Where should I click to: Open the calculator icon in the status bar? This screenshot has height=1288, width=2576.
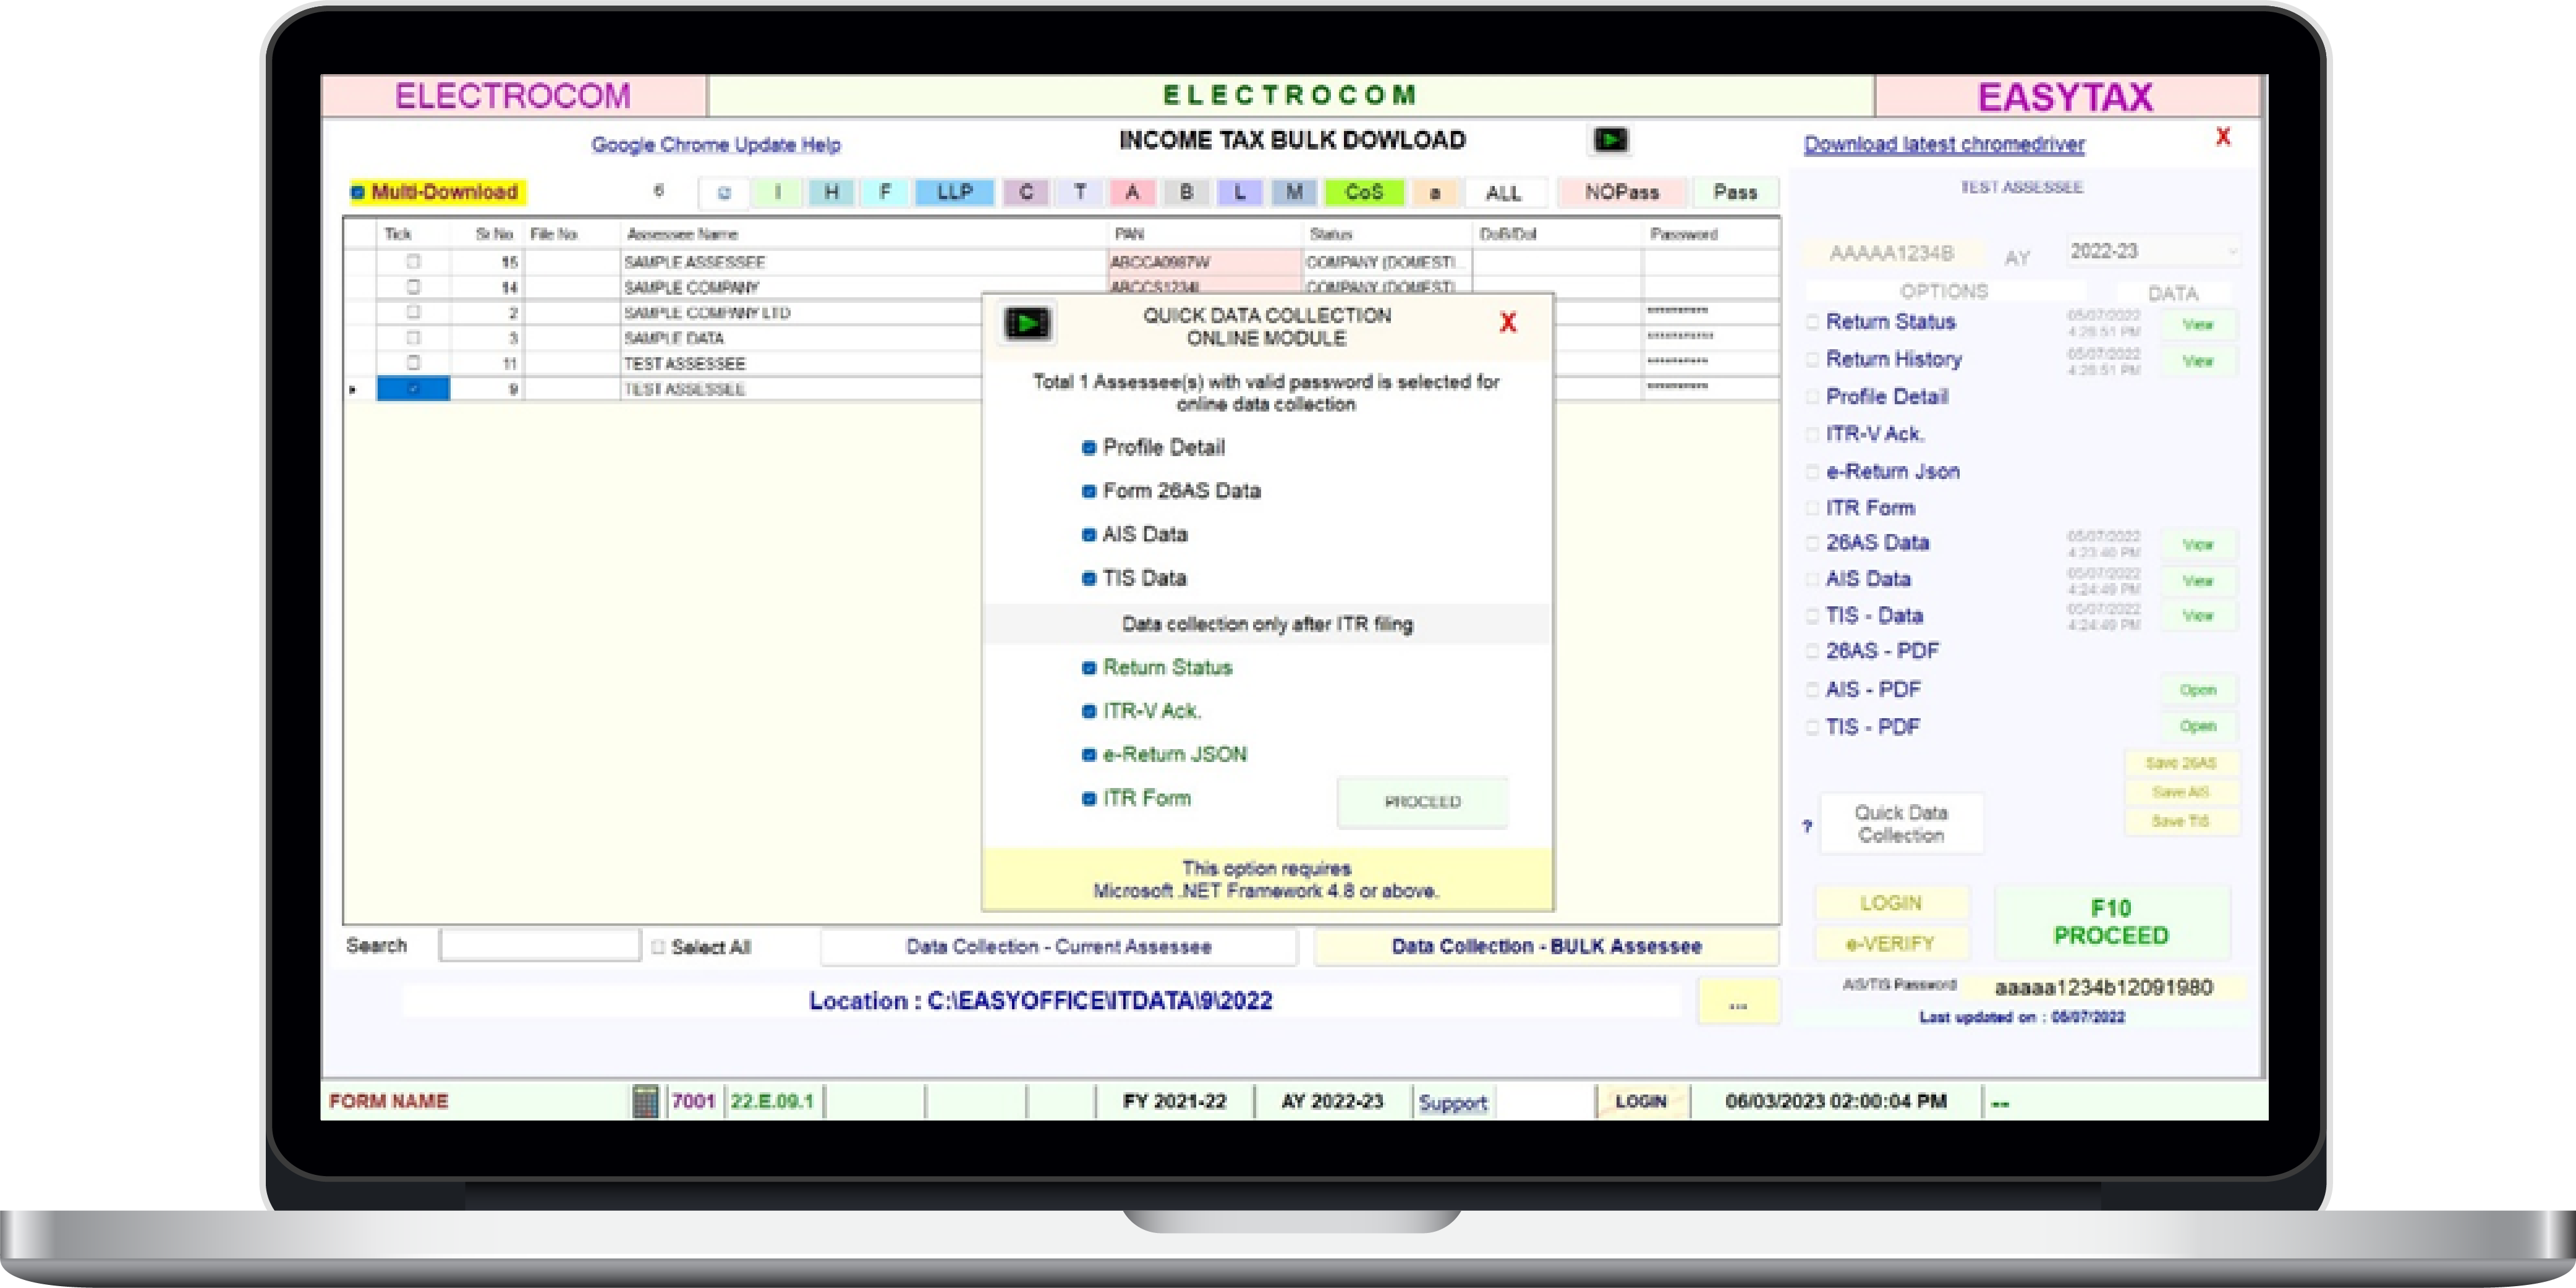point(646,1101)
